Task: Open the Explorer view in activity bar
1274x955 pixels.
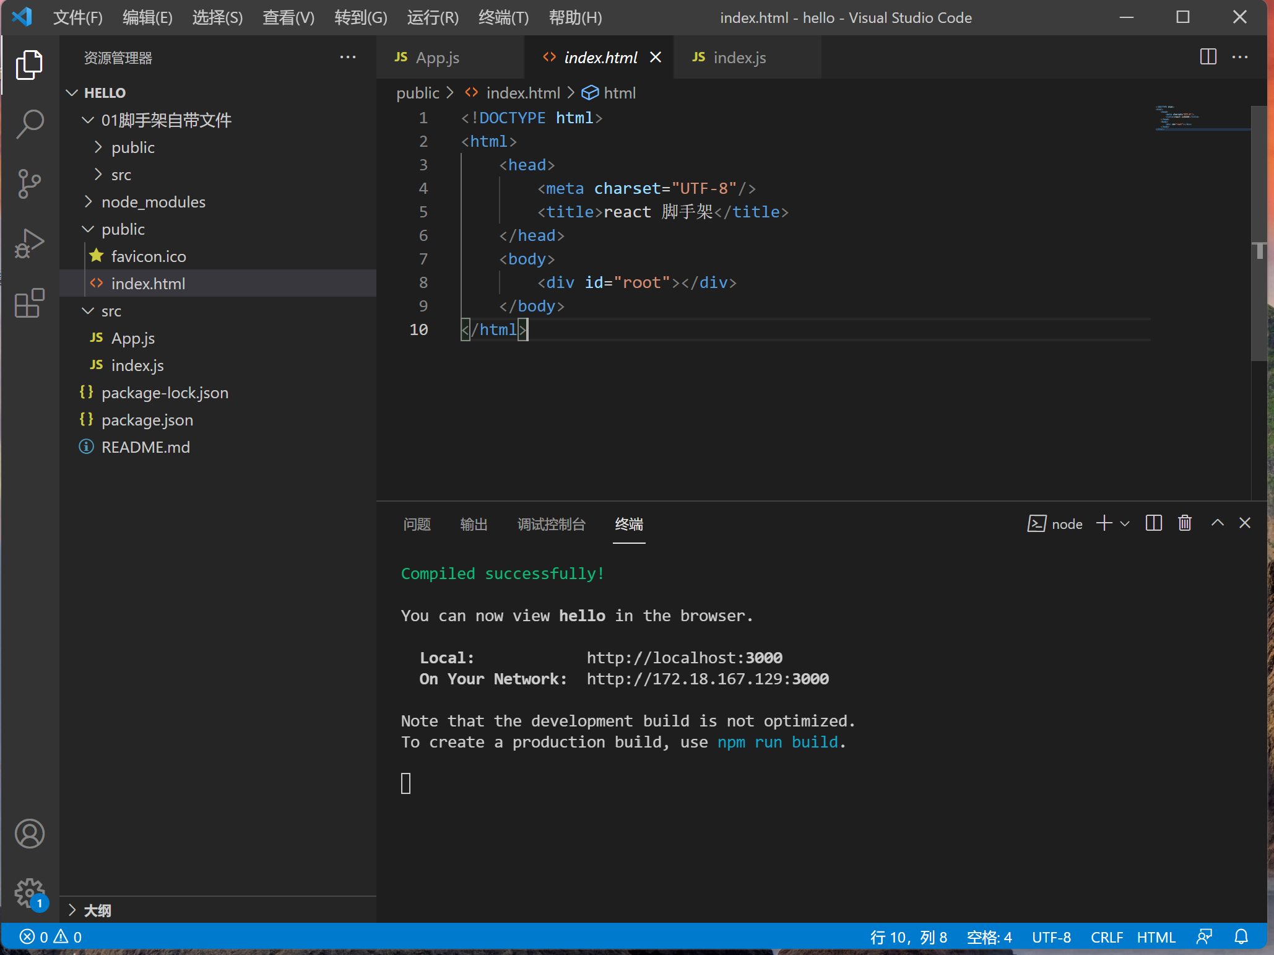Action: point(29,64)
